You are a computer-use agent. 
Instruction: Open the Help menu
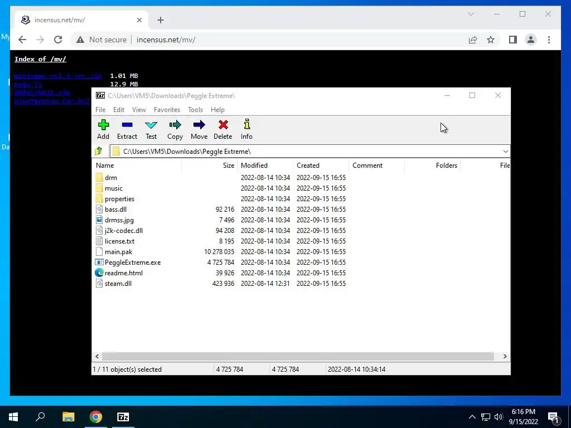pyautogui.click(x=218, y=110)
